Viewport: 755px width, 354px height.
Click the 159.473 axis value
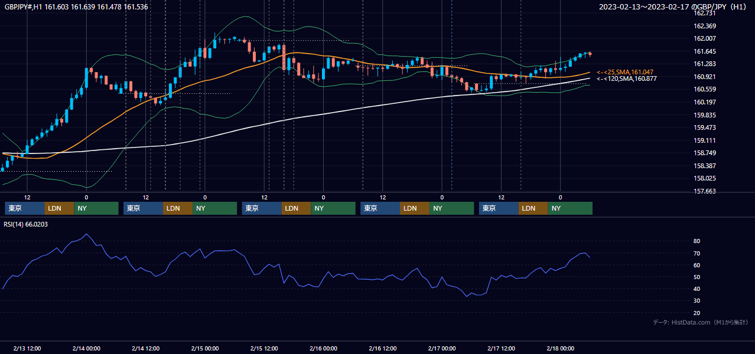coord(705,127)
